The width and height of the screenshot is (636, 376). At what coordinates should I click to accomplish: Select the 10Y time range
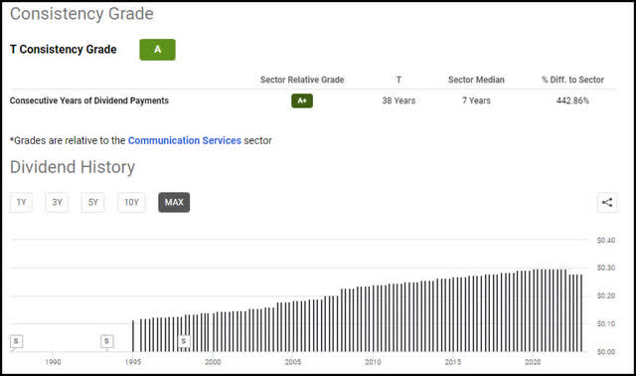131,202
